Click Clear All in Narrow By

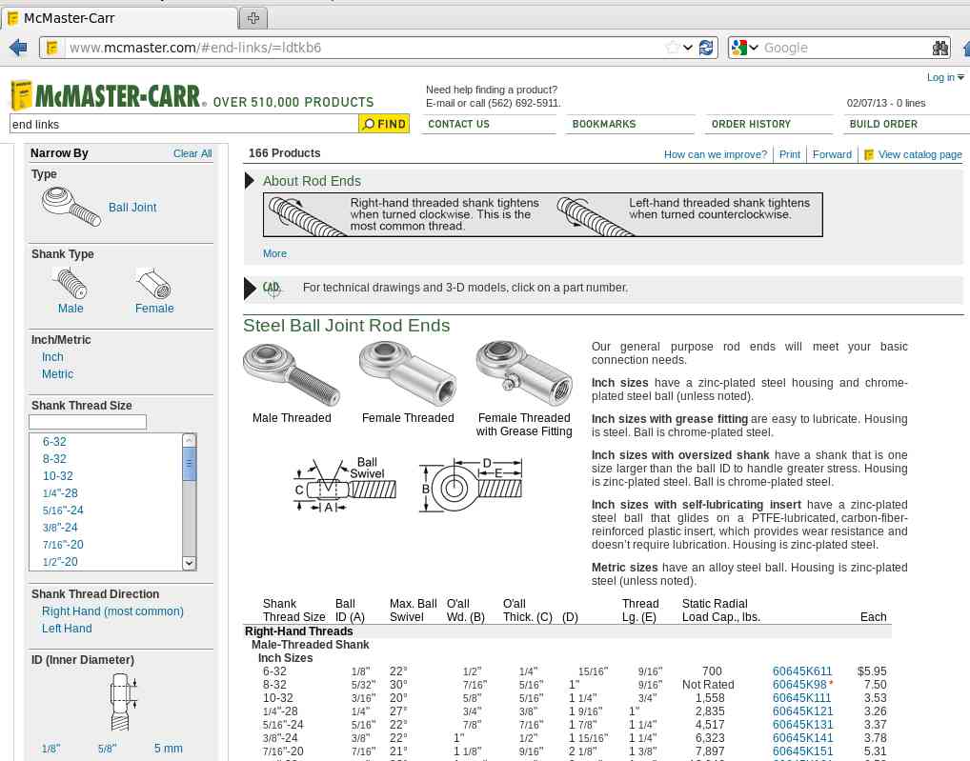point(192,153)
